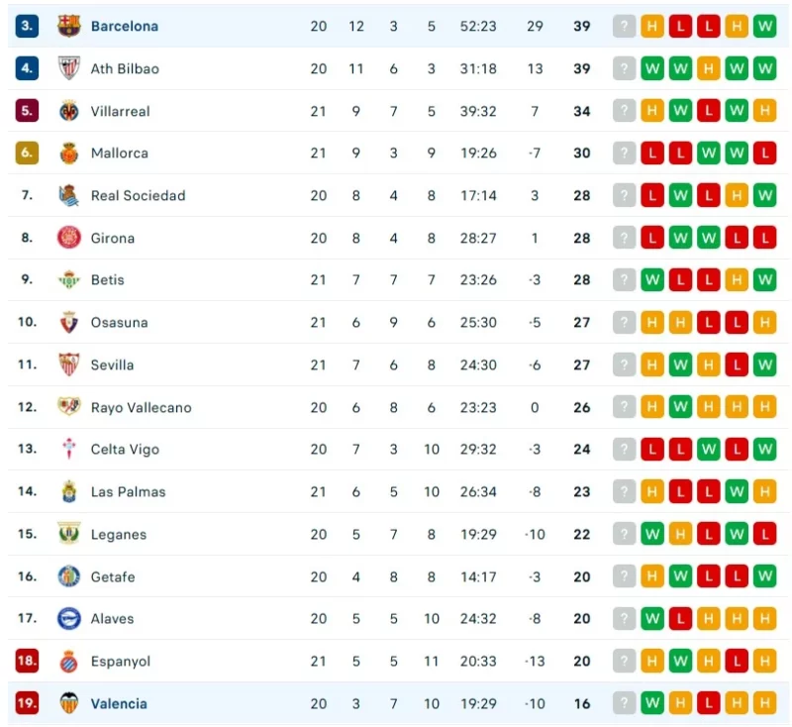
Task: Click Barcelona's latest green W result badge
Action: click(x=764, y=26)
